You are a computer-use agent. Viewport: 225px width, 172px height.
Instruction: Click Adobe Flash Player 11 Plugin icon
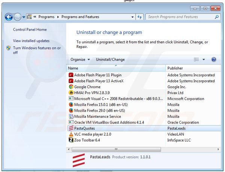(x=71, y=75)
